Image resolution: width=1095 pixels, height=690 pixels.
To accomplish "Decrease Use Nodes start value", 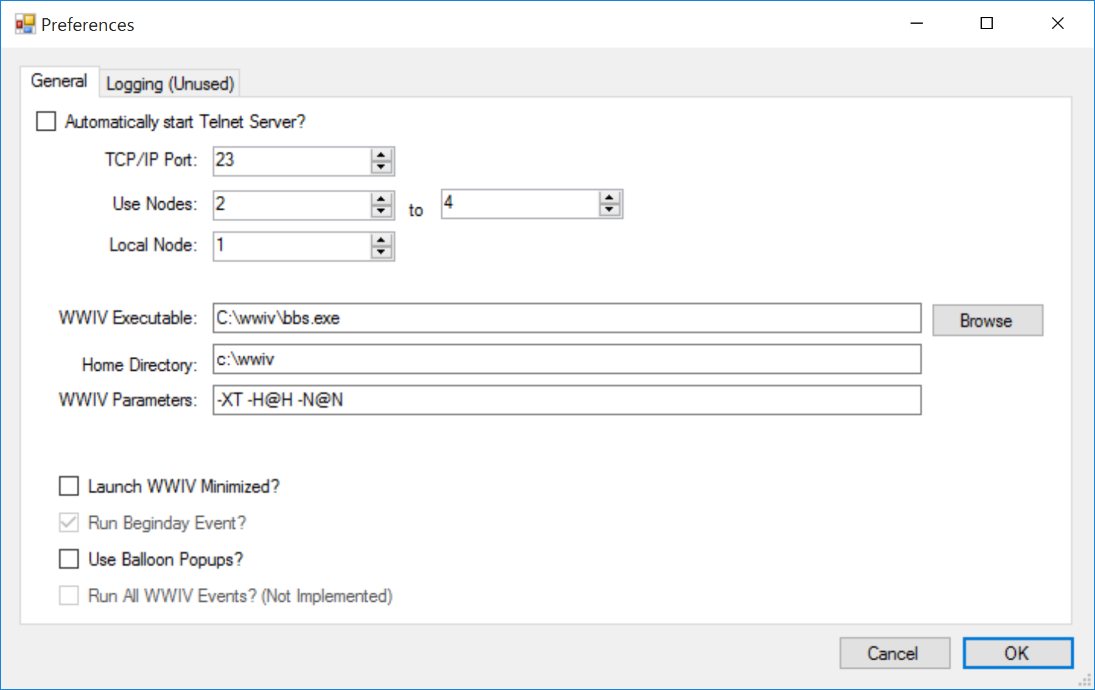I will pos(382,212).
